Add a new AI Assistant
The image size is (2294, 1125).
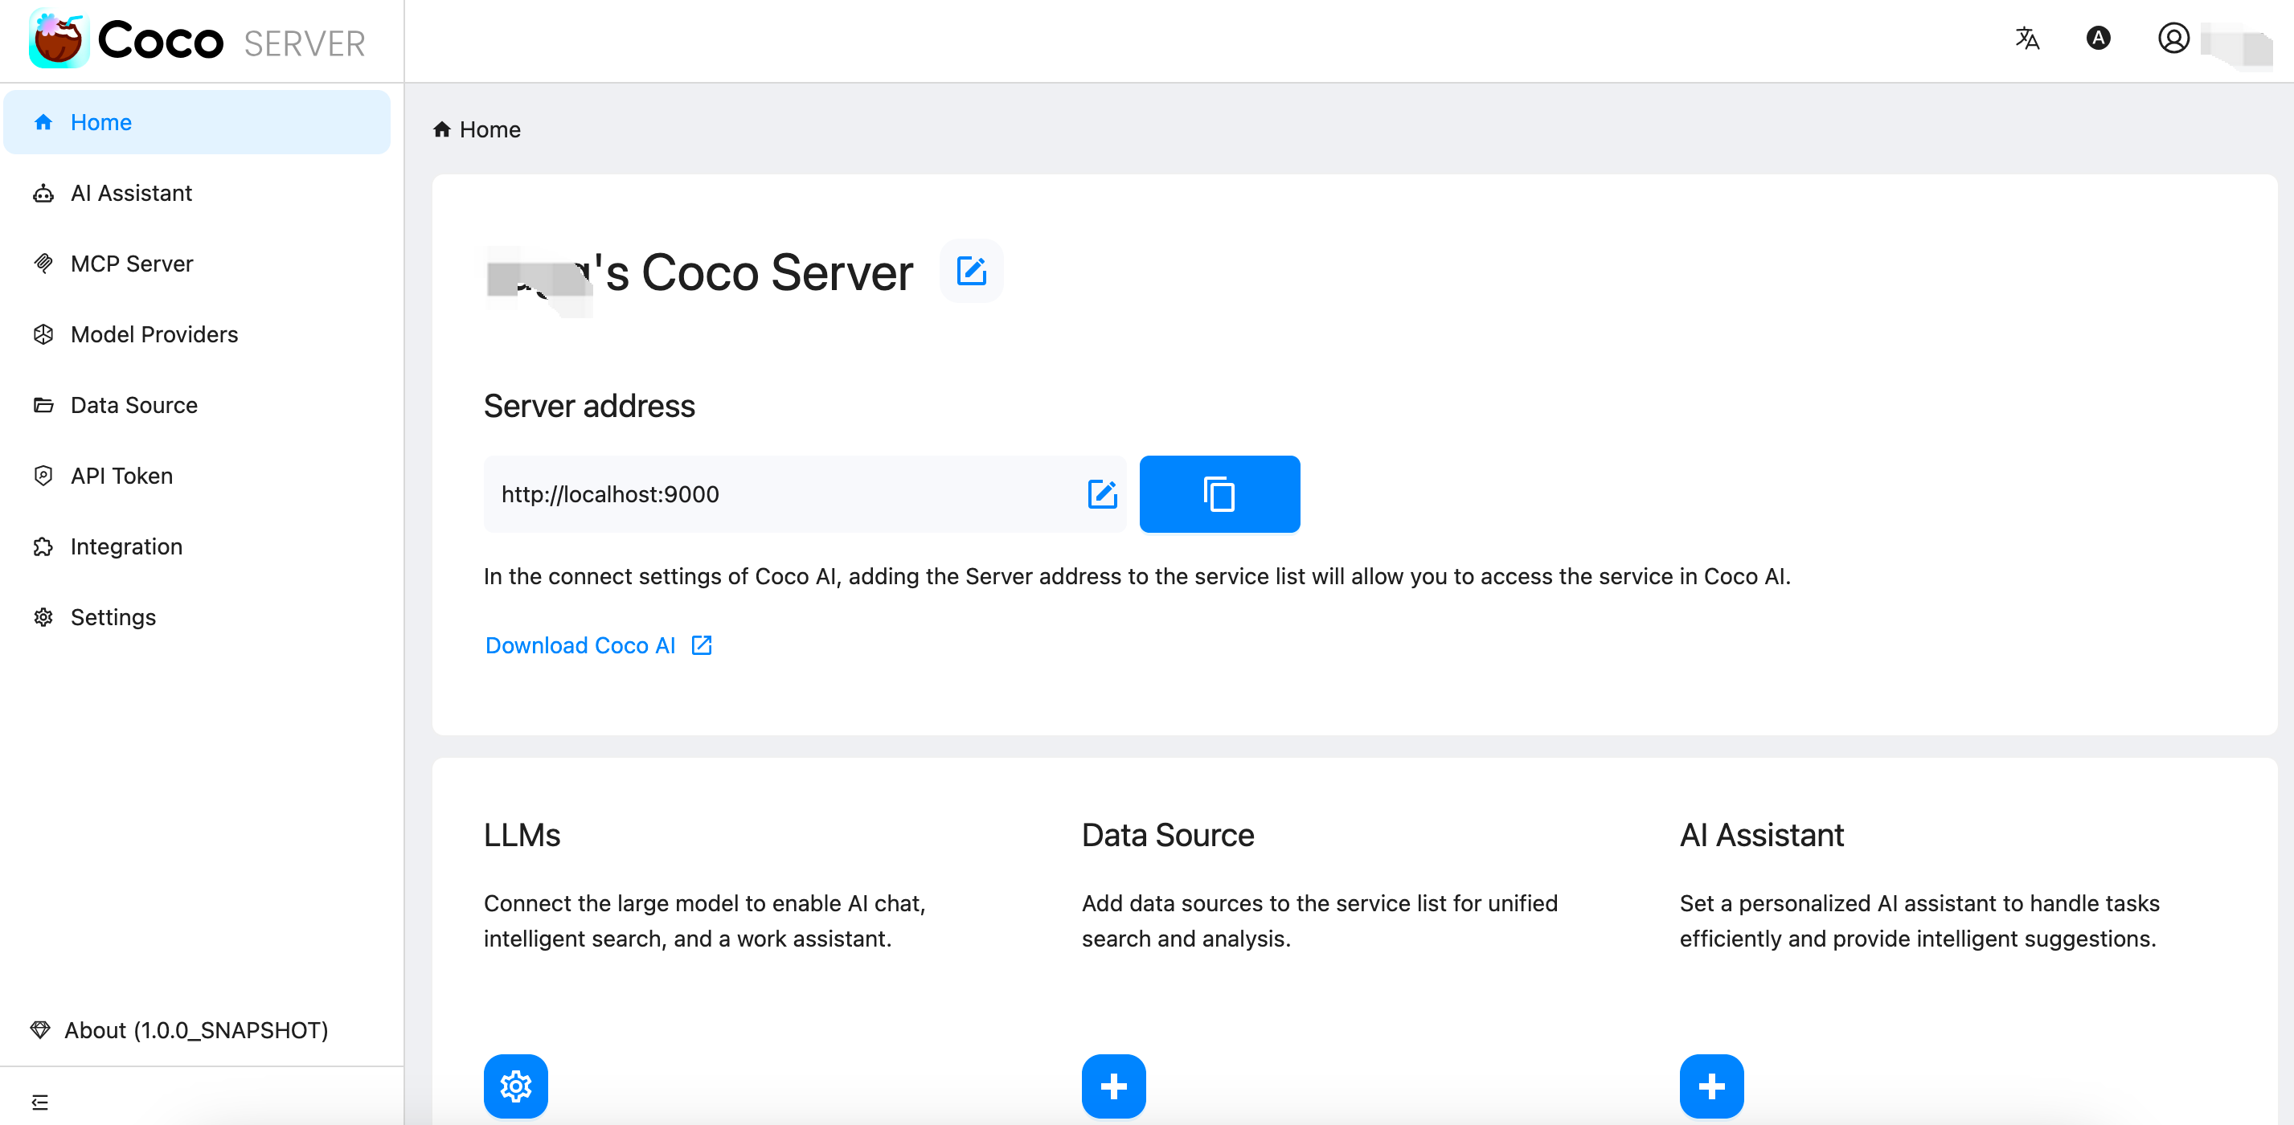(1710, 1085)
